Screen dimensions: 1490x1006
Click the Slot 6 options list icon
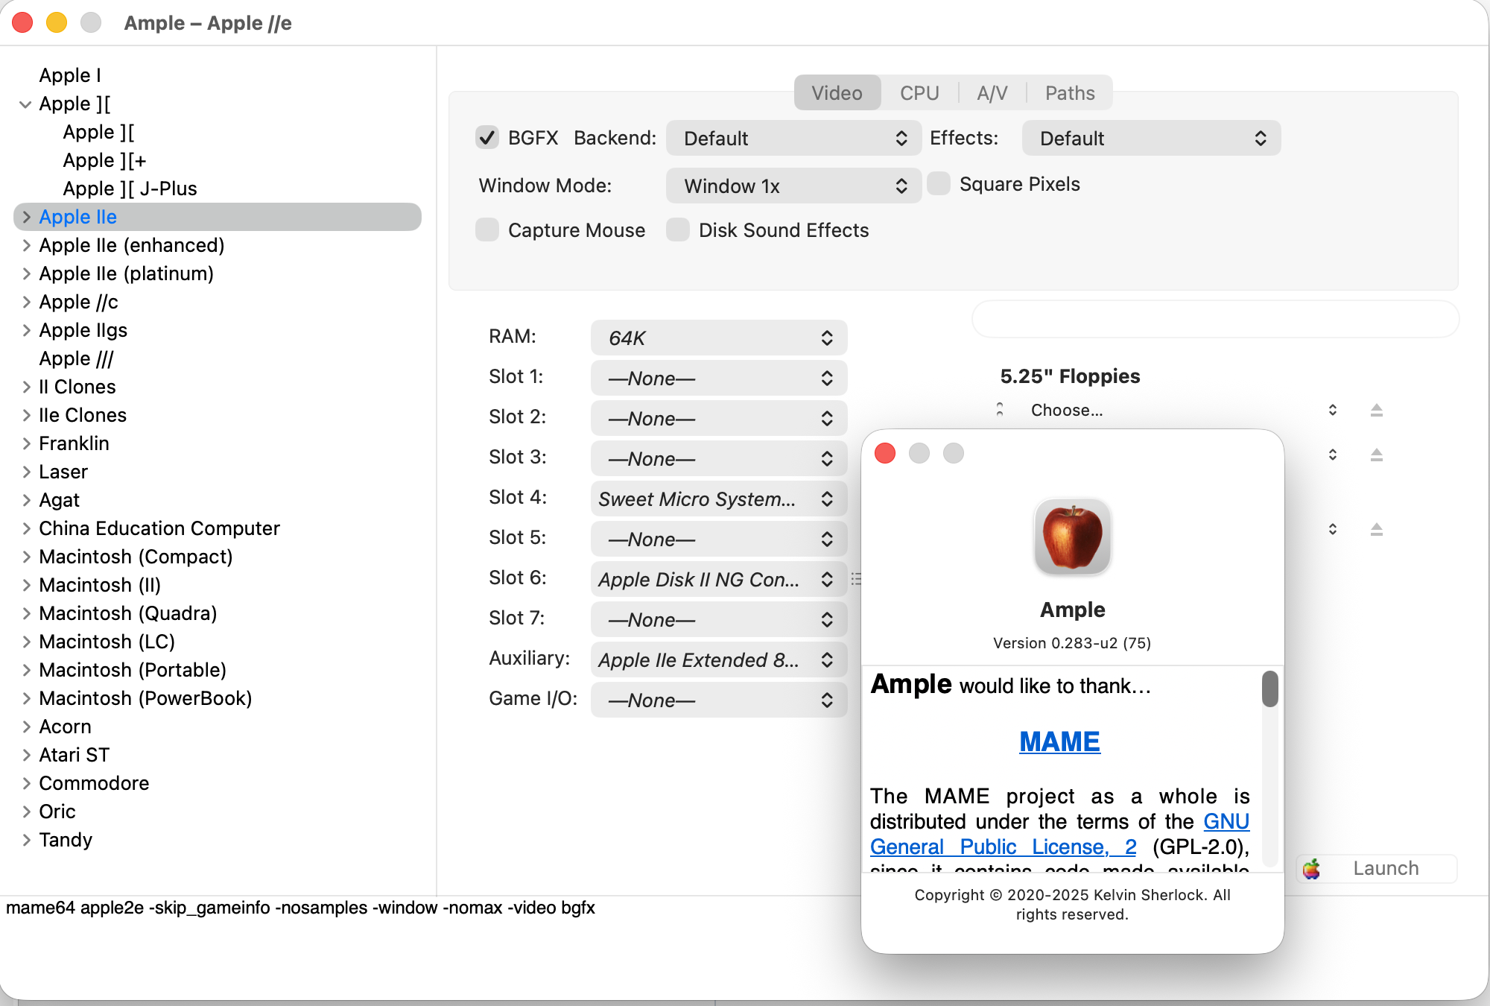pyautogui.click(x=856, y=579)
